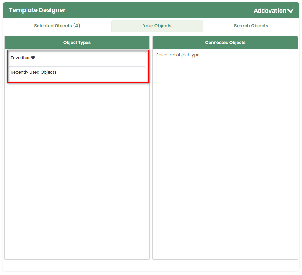Viewport: 302px width, 275px height.
Task: Click the Connected Objects panel header
Action: coord(225,42)
